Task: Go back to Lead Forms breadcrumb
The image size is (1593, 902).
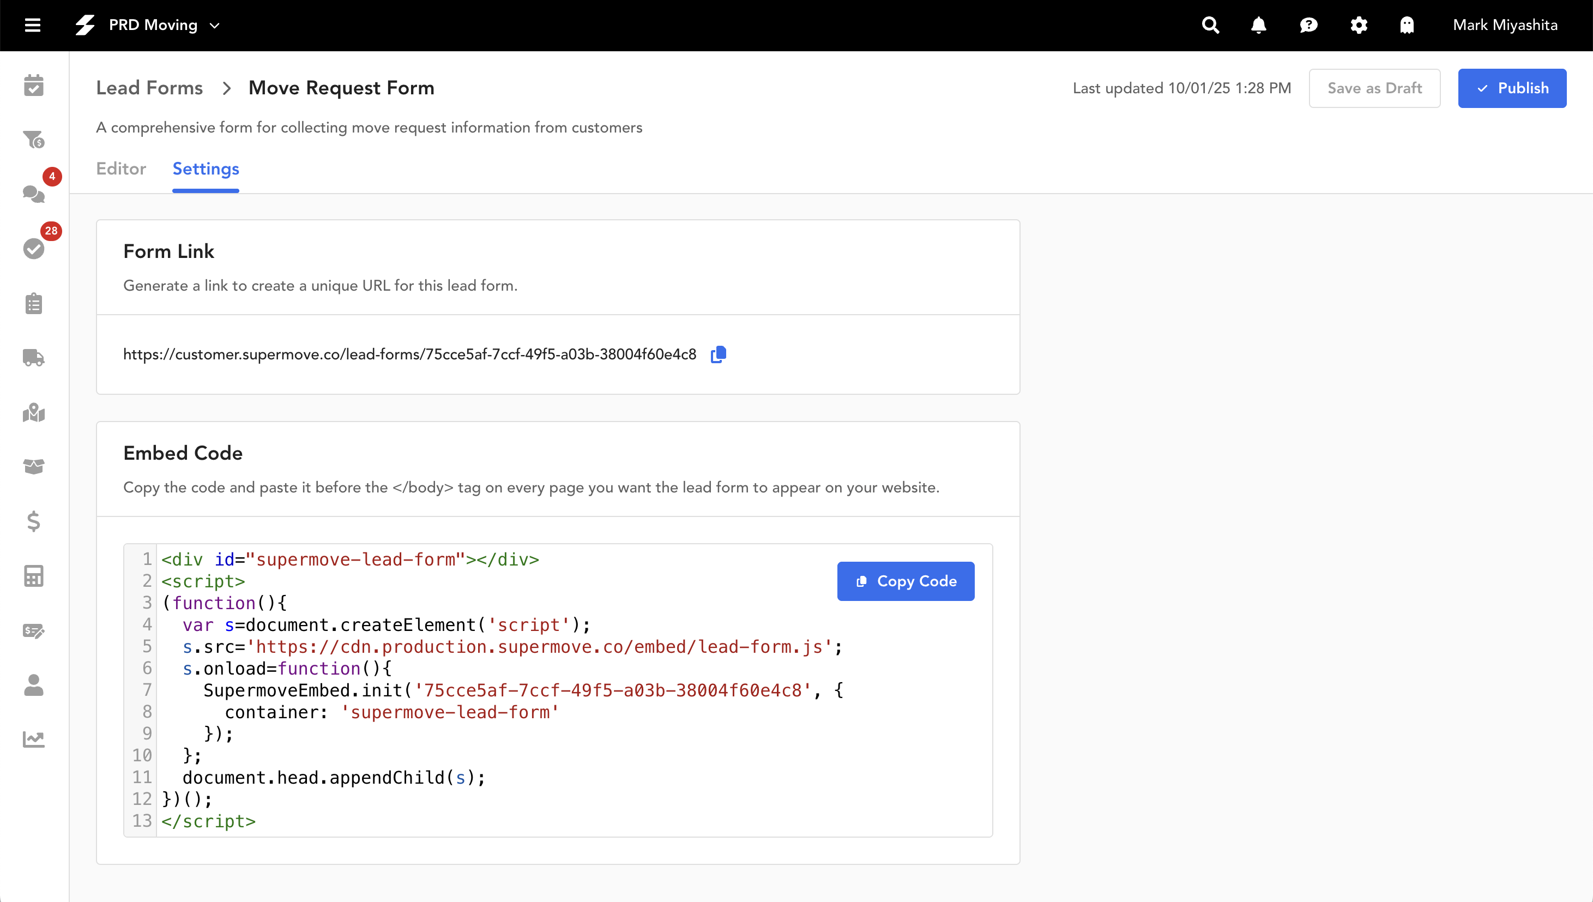Action: pyautogui.click(x=149, y=88)
